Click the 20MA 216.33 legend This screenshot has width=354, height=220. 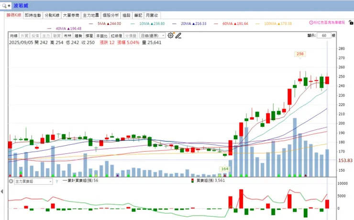189,23
